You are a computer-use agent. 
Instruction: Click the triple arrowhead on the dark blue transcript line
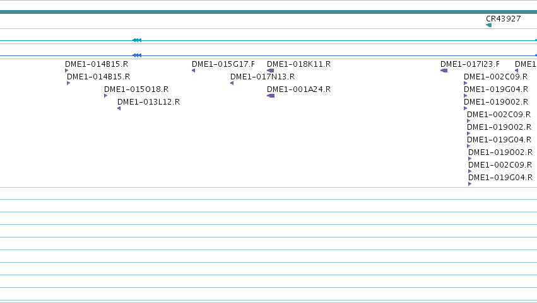coord(137,55)
